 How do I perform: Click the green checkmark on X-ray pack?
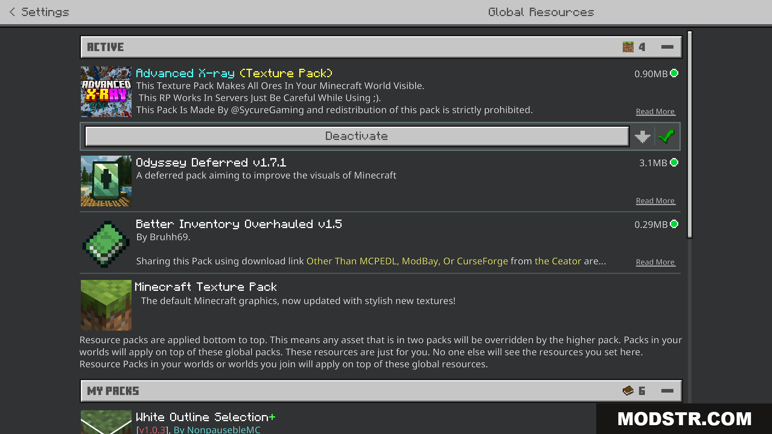point(667,137)
